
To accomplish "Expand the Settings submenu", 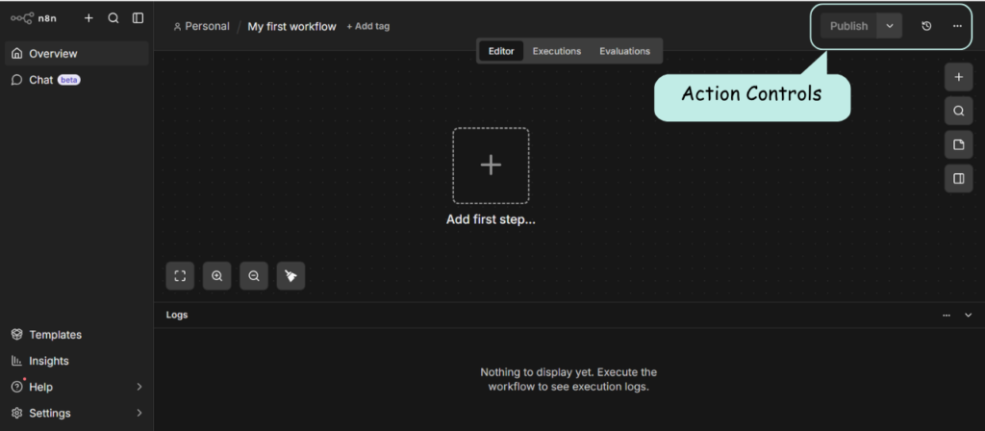I will [139, 413].
